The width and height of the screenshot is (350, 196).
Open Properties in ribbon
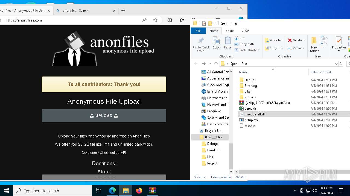[x=339, y=45]
